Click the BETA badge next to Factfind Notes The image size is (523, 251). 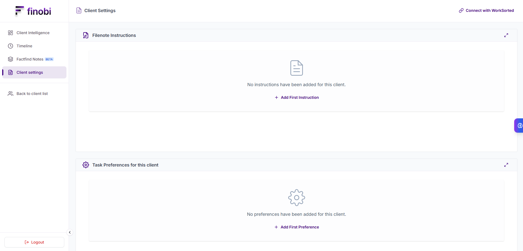pyautogui.click(x=49, y=59)
